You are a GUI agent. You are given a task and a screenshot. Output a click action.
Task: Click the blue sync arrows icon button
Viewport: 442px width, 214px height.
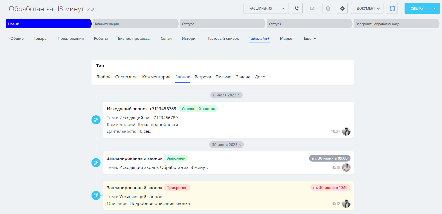point(392,8)
